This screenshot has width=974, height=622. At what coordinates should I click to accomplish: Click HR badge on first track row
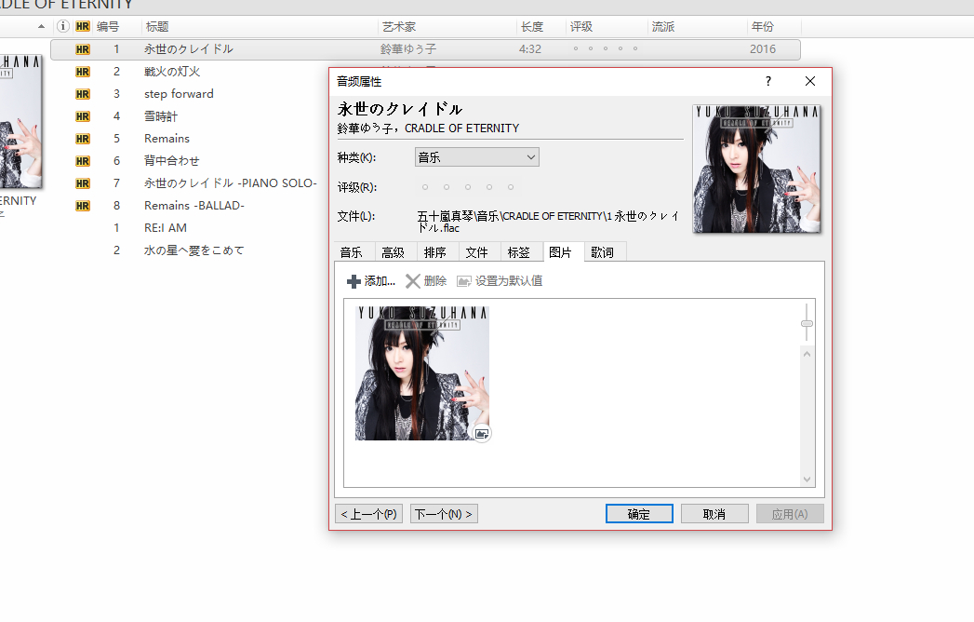(83, 49)
